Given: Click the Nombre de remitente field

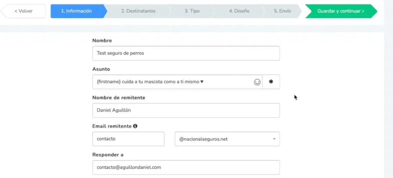Looking at the screenshot, I should [186, 110].
